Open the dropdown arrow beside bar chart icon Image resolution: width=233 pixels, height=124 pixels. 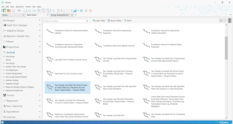78,10
